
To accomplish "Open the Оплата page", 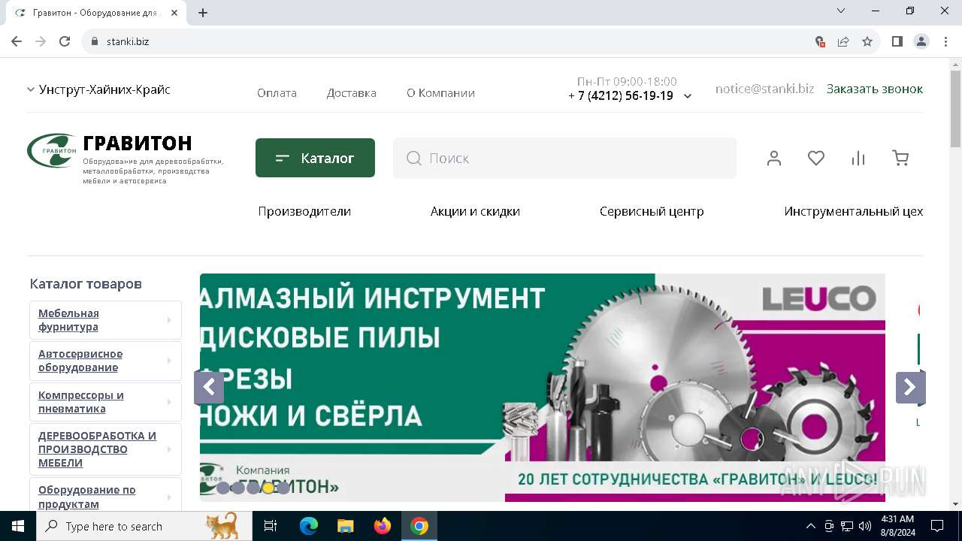I will (x=277, y=93).
